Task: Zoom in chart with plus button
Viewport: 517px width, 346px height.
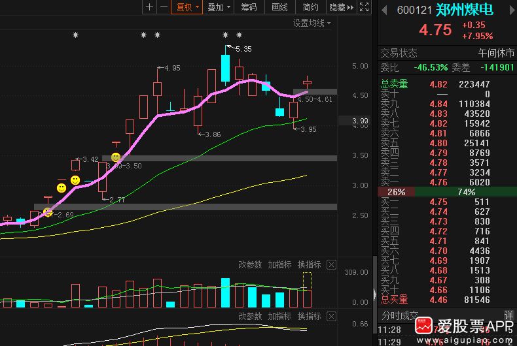Action: point(149,7)
